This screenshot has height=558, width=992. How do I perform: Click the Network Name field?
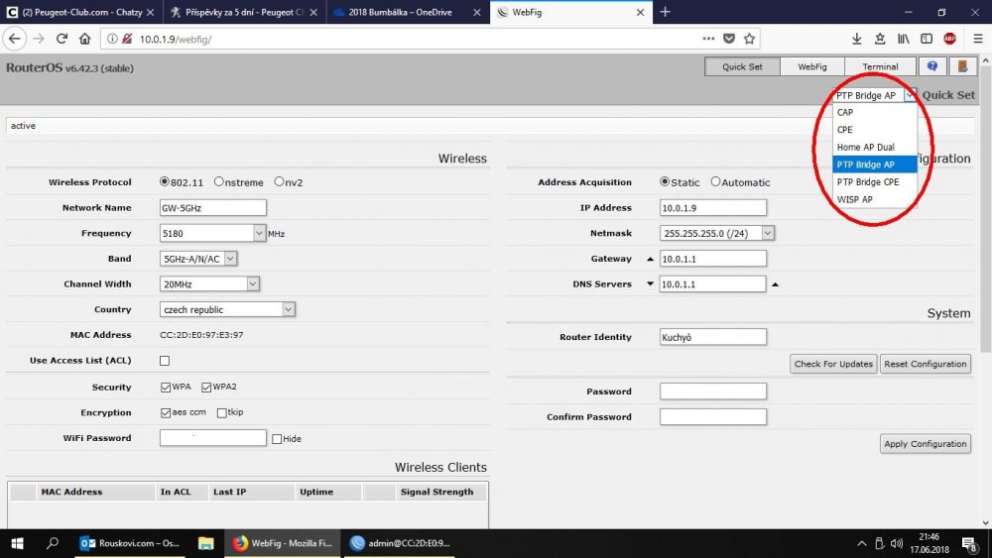pos(212,208)
